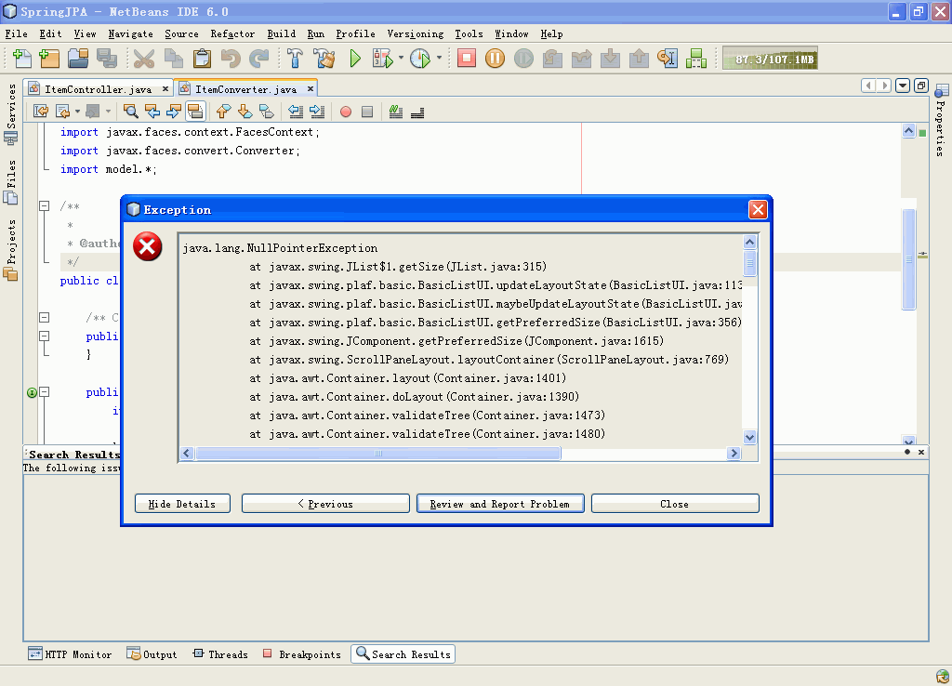The image size is (952, 686).
Task: Click the stack trace scroll down arrow
Action: click(x=750, y=437)
